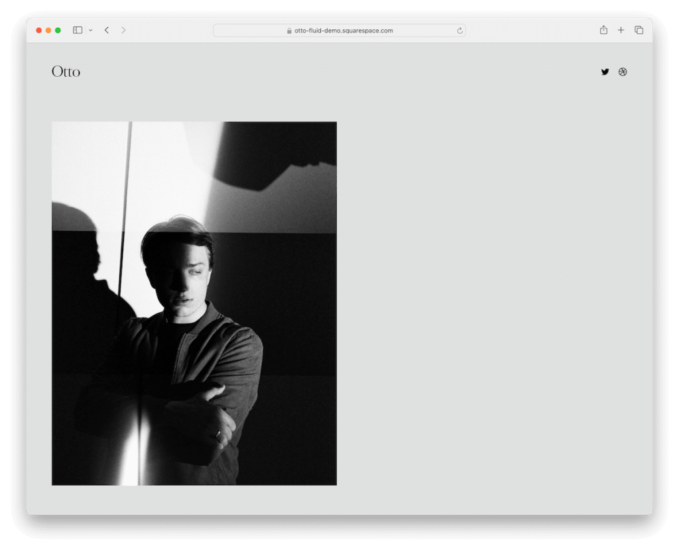The height and width of the screenshot is (550, 679).
Task: Open the Twitter bird icon in the header
Action: 605,72
